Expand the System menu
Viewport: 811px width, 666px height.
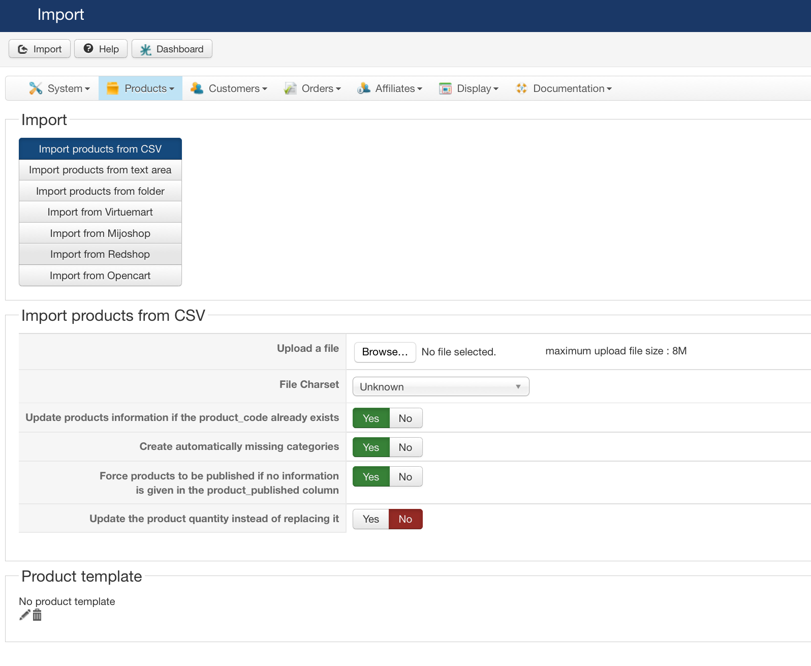tap(59, 88)
